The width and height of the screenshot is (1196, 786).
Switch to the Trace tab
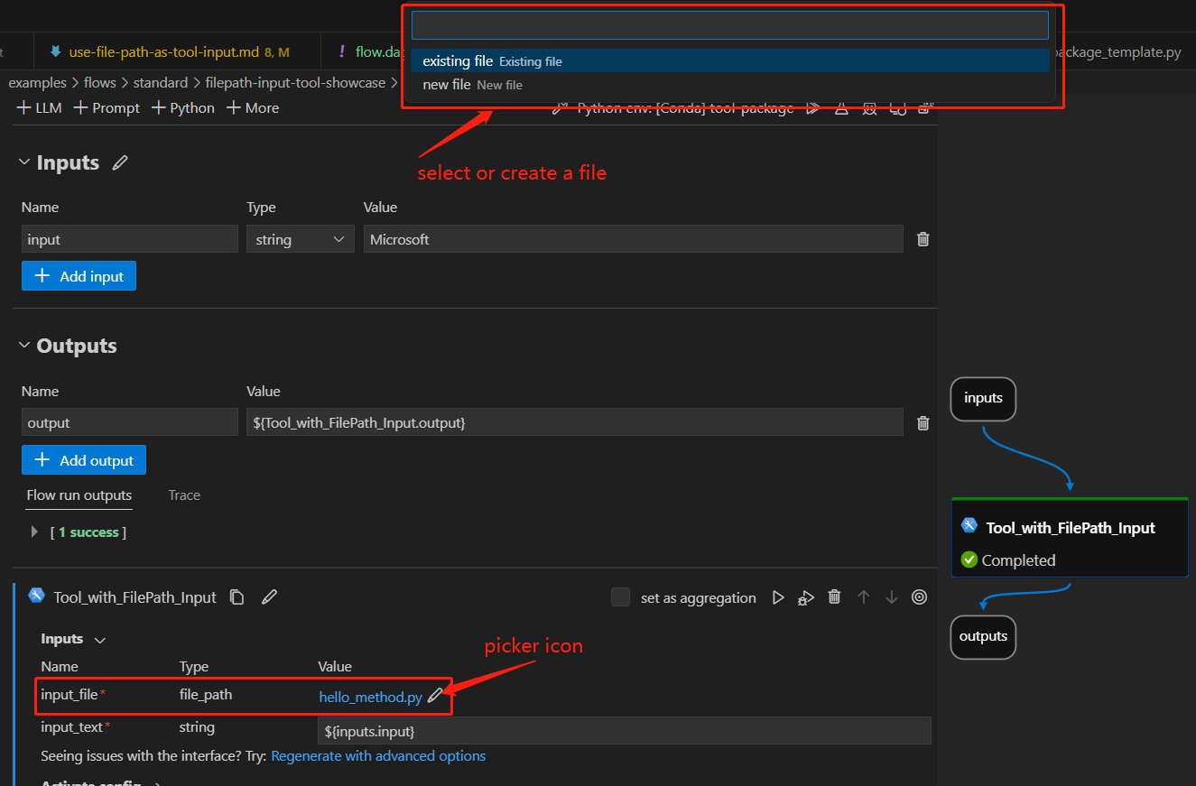(x=184, y=495)
